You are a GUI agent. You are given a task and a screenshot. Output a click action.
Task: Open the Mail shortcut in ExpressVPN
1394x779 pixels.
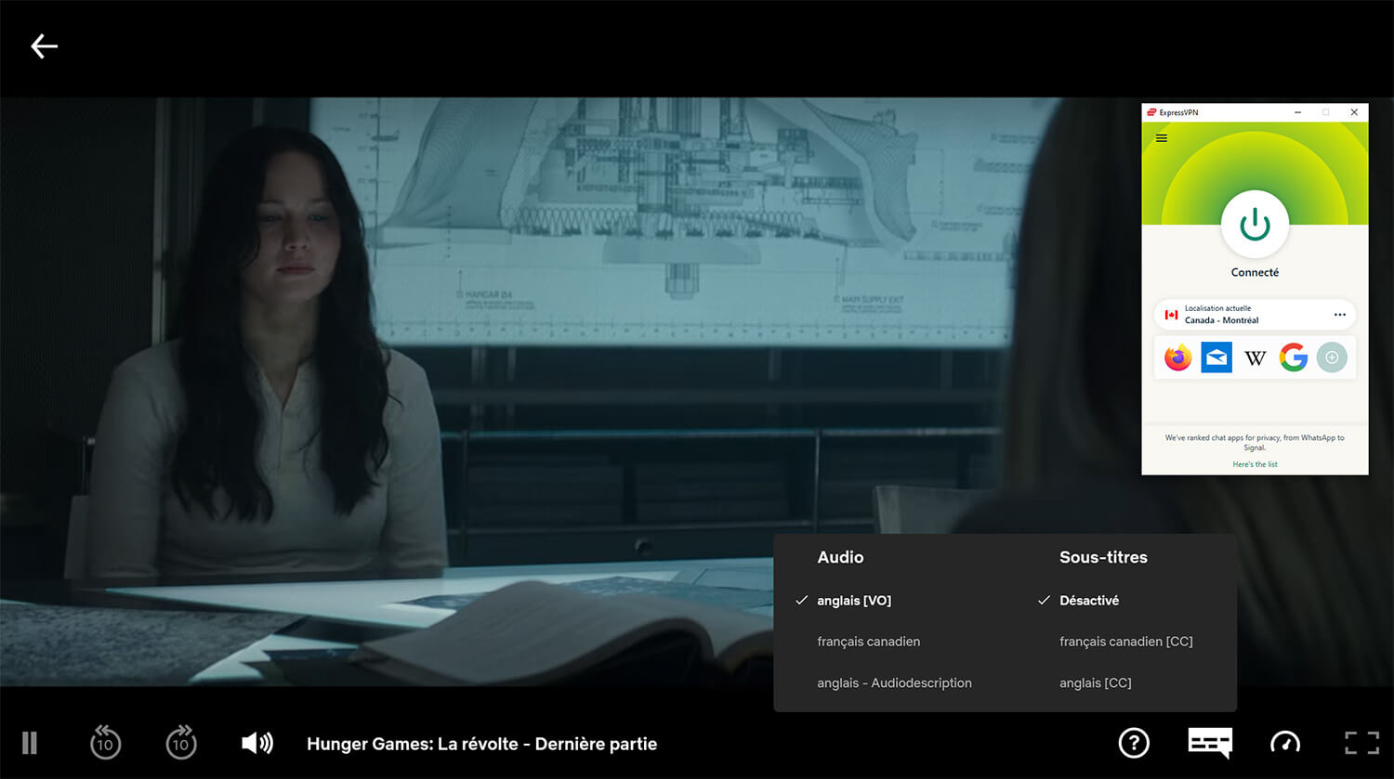pyautogui.click(x=1216, y=357)
